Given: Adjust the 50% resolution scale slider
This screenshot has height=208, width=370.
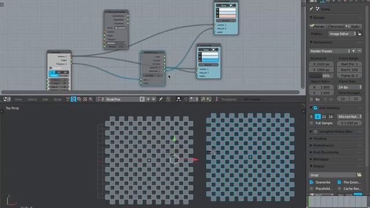Looking at the screenshot, I should pos(321,76).
